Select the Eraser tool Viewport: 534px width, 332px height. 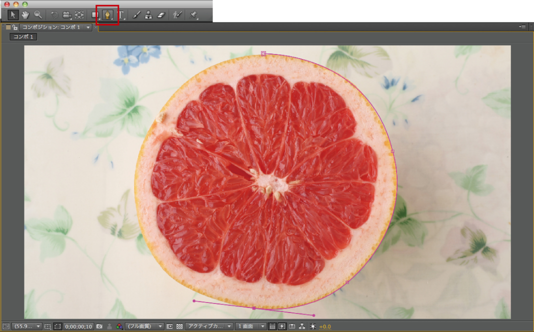coord(160,15)
